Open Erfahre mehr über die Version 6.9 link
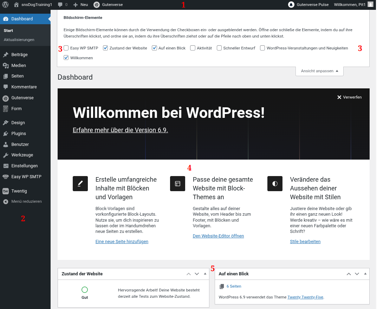 [x=120, y=130]
